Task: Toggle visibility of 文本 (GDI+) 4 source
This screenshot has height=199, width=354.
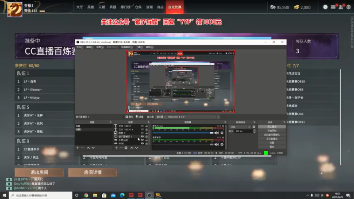Action: coord(142,130)
